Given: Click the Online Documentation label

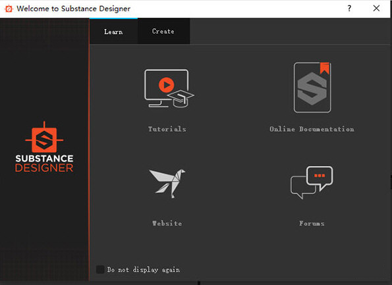Looking at the screenshot, I should (312, 129).
